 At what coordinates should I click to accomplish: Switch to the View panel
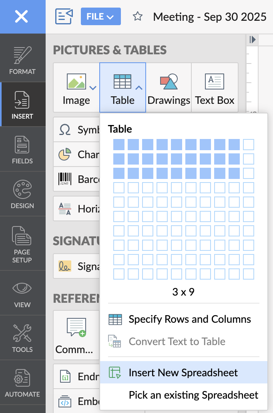(x=22, y=294)
